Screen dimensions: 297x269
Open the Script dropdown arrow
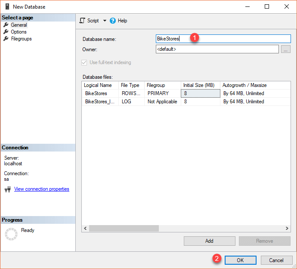pyautogui.click(x=105, y=21)
